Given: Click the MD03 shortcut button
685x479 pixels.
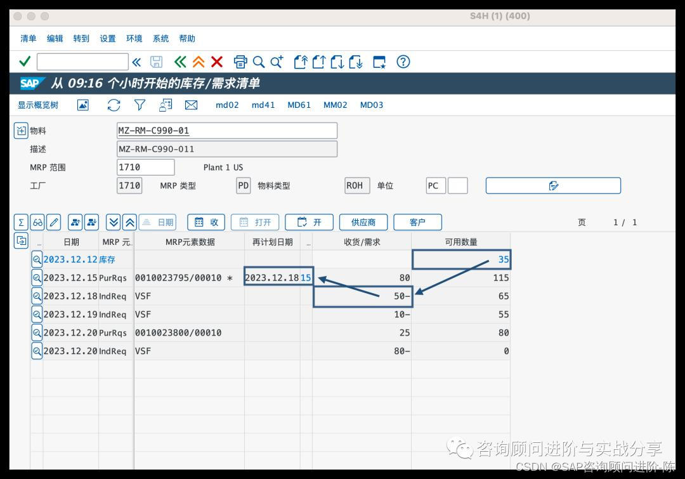Looking at the screenshot, I should click(x=371, y=105).
